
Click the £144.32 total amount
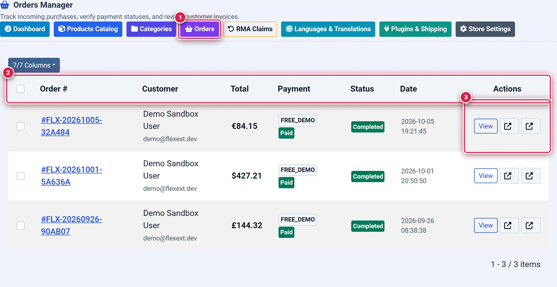tap(247, 225)
